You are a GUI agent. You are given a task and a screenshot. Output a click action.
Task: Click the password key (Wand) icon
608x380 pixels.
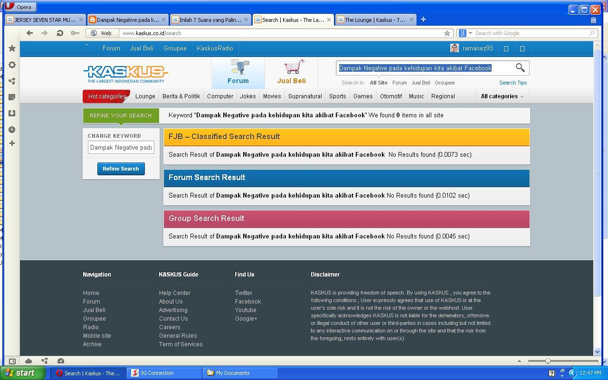[x=75, y=33]
